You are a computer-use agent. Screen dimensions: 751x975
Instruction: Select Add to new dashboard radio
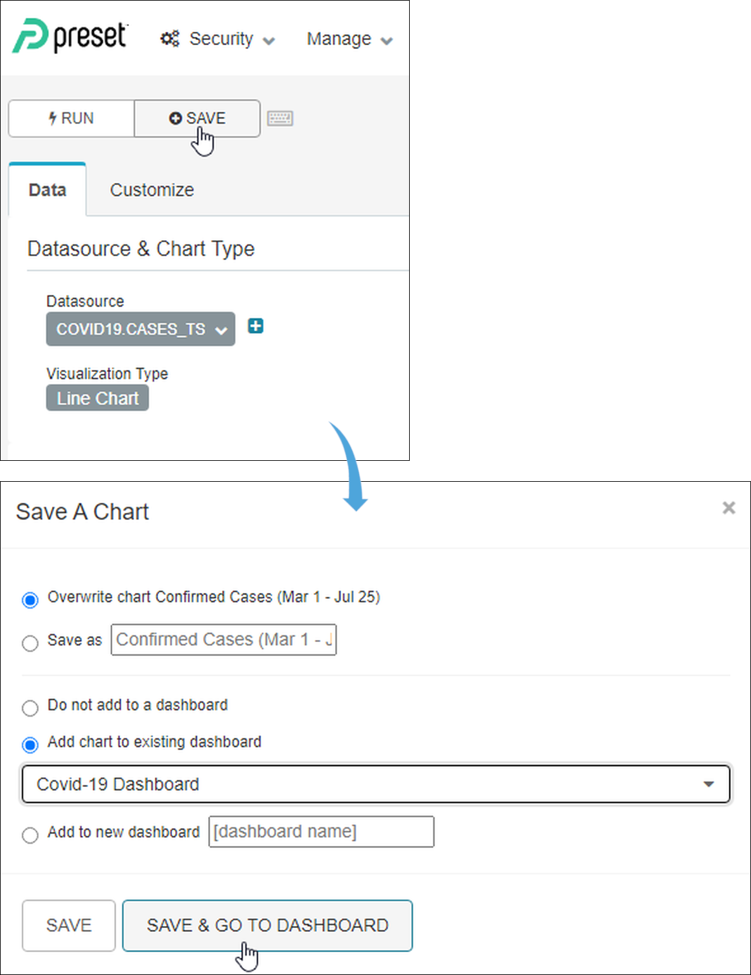(x=30, y=835)
